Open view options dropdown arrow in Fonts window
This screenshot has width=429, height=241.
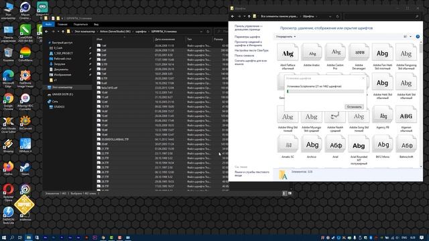point(410,37)
